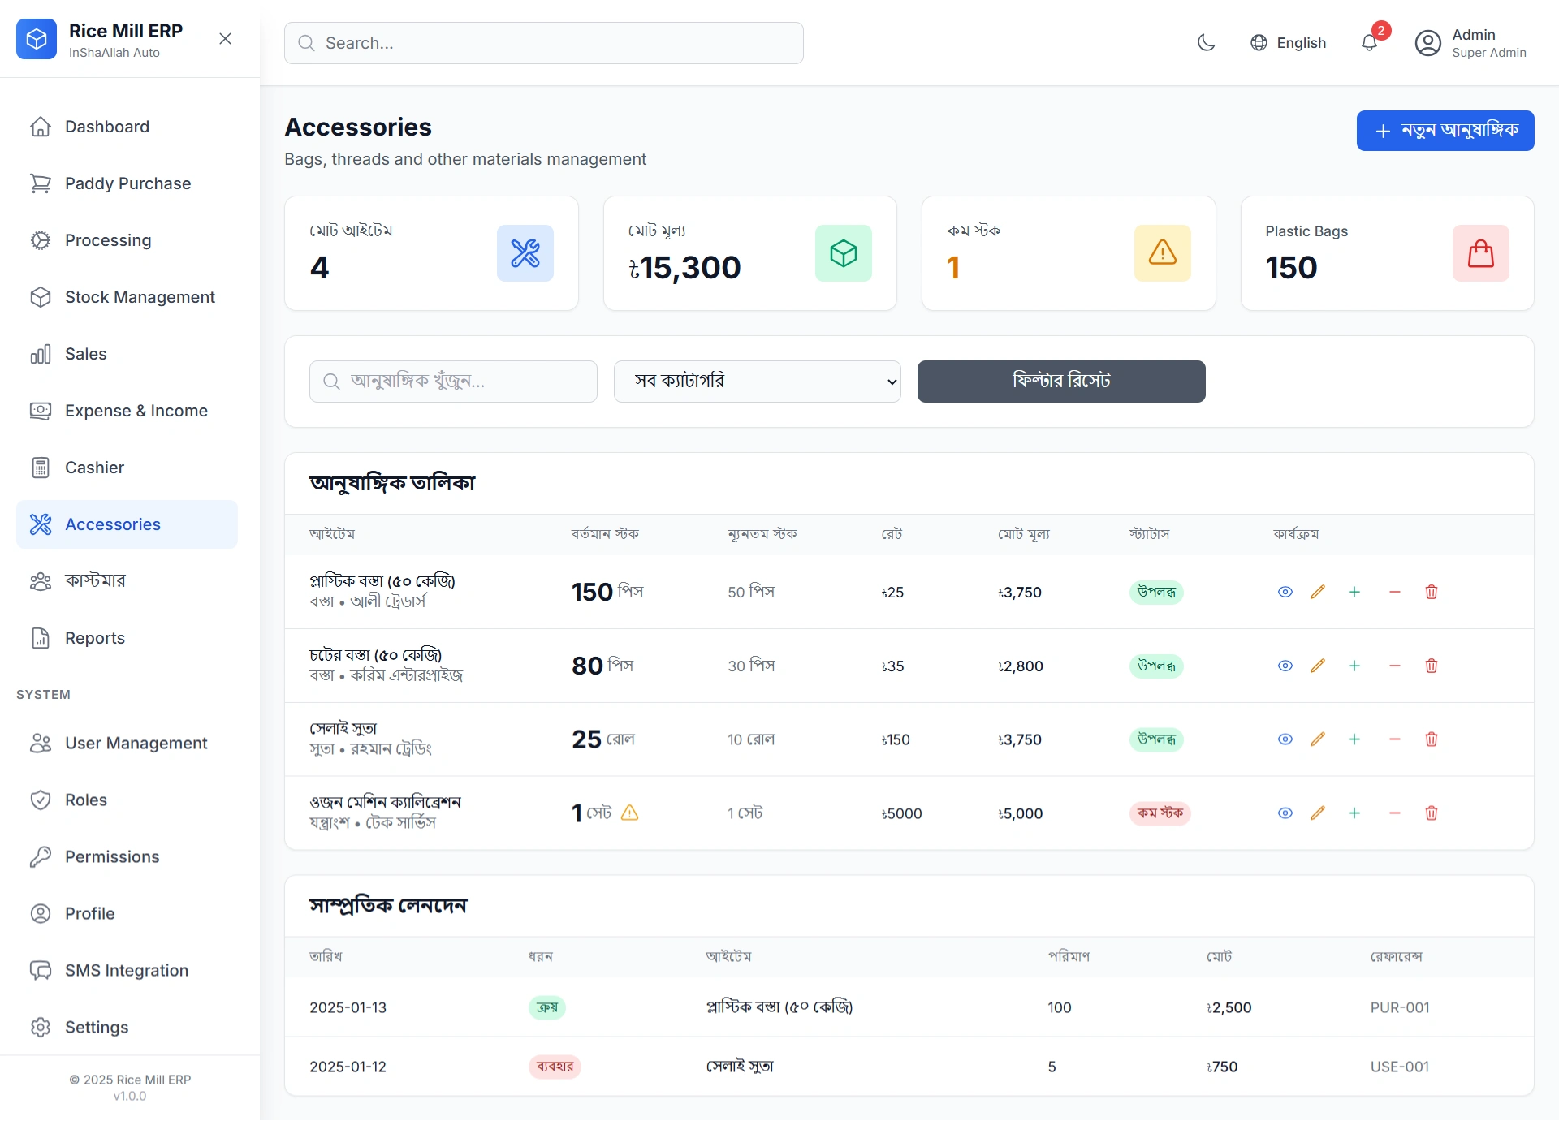View details eye icon for প্লাস্টিক বস্তা

click(1285, 593)
